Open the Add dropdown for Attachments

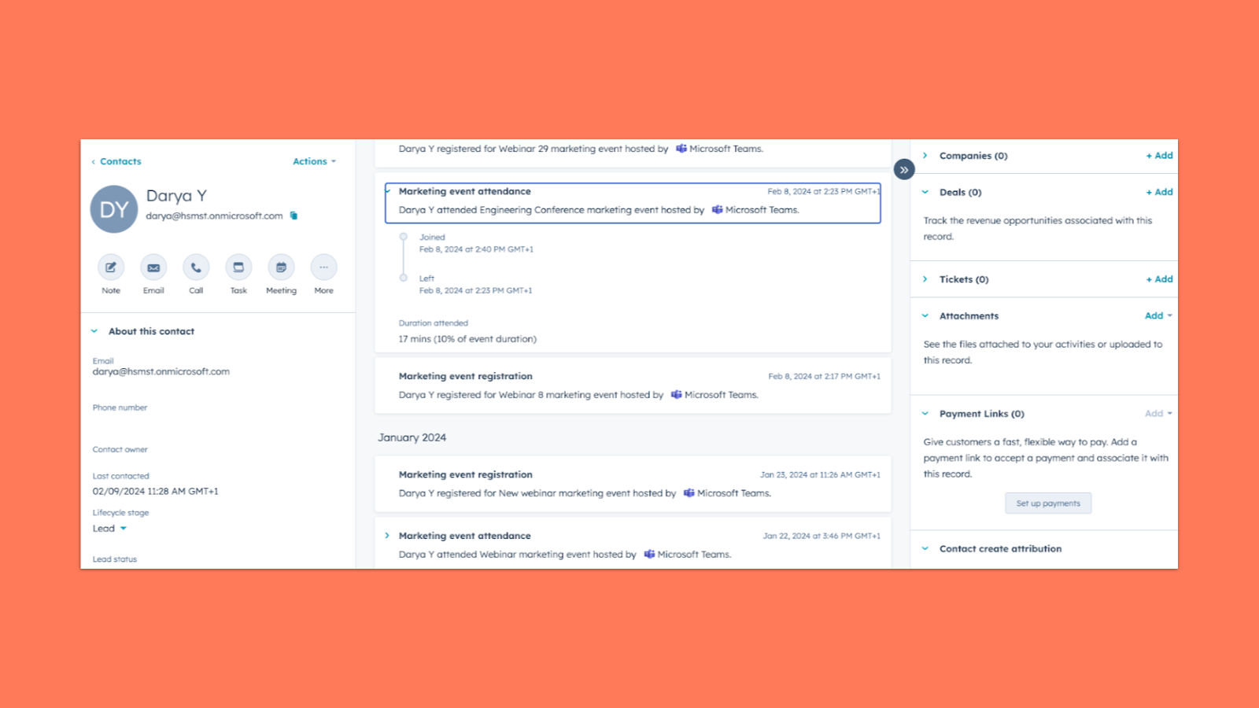click(1157, 315)
